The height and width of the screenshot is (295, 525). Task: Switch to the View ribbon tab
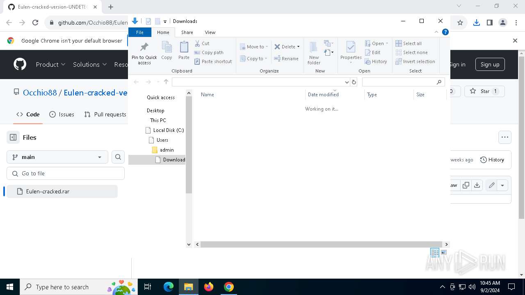[x=210, y=32]
